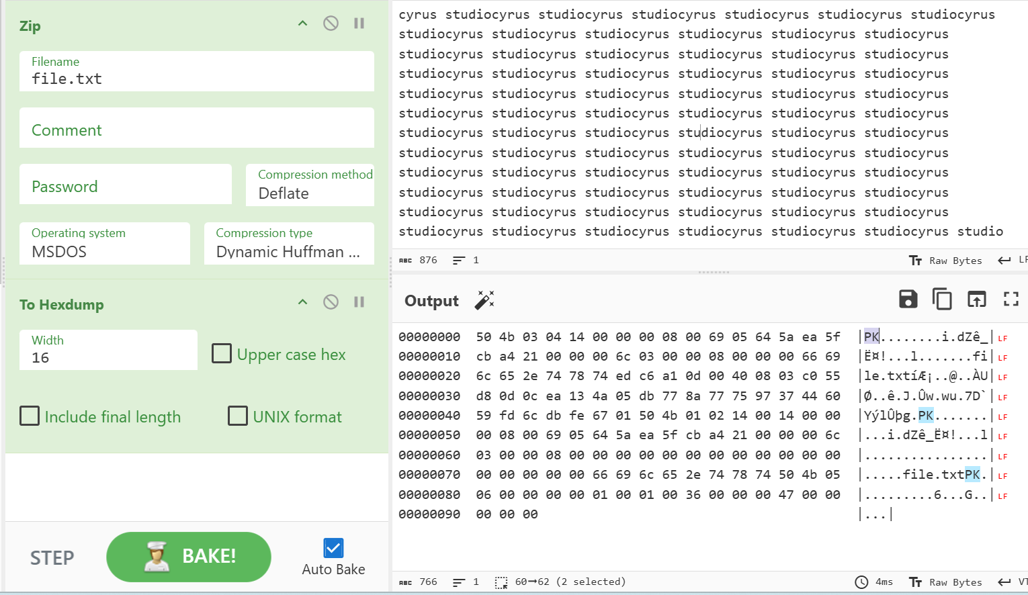Open the Compression type dropdown

289,243
